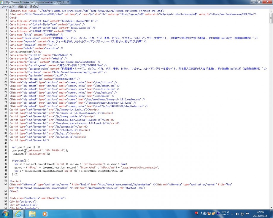The height and width of the screenshot is (218, 273).
Task: Switch to the Internet Explorer taskbar button
Action: 18,214
